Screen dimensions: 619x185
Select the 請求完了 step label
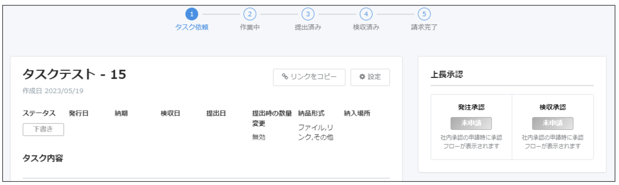point(424,27)
